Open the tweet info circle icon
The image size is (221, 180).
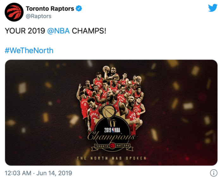click(213, 173)
